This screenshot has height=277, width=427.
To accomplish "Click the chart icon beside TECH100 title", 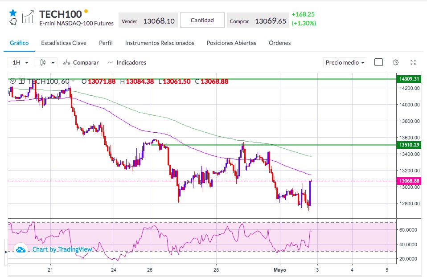I will [29, 16].
